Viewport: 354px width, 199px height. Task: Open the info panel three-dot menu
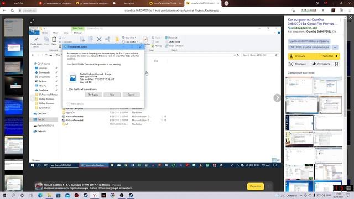point(341,20)
